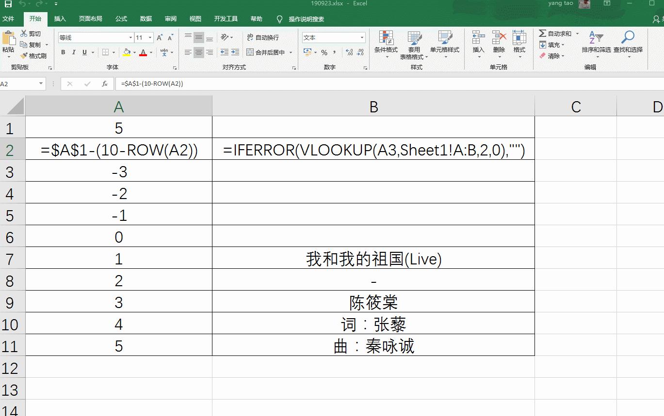The width and height of the screenshot is (664, 416).
Task: Expand the AutoSum (自动求和) dropdown arrow
Action: pos(577,33)
